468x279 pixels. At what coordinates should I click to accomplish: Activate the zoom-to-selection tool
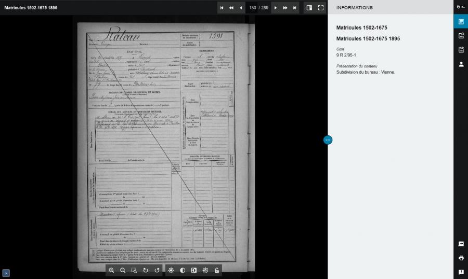click(134, 270)
